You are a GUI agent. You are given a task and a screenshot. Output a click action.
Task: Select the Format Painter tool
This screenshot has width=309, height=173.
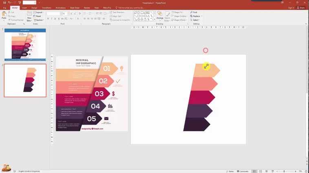(x=15, y=19)
